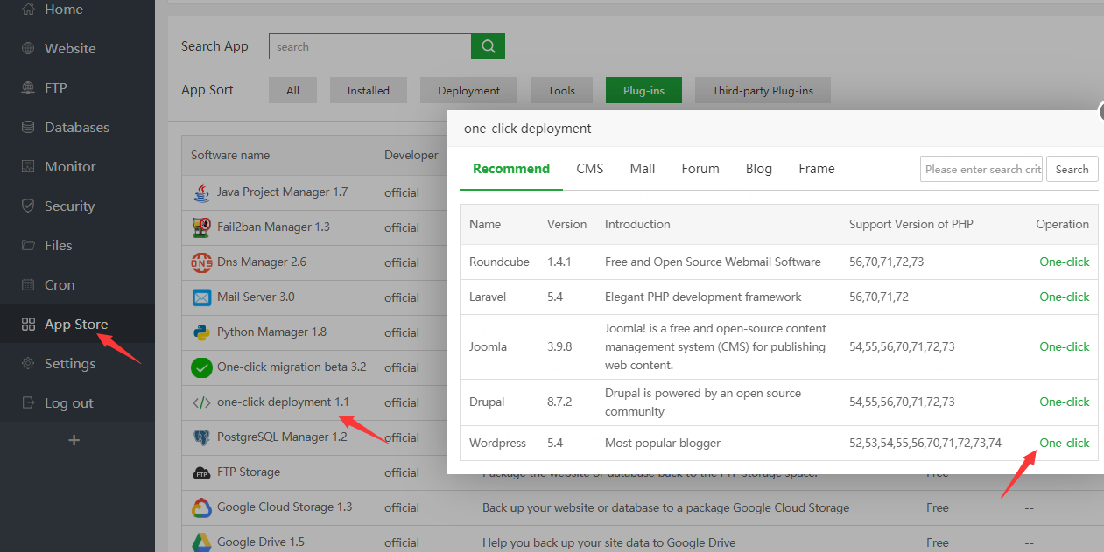Click the Java Project Manager icon
This screenshot has width=1104, height=552.
(201, 192)
